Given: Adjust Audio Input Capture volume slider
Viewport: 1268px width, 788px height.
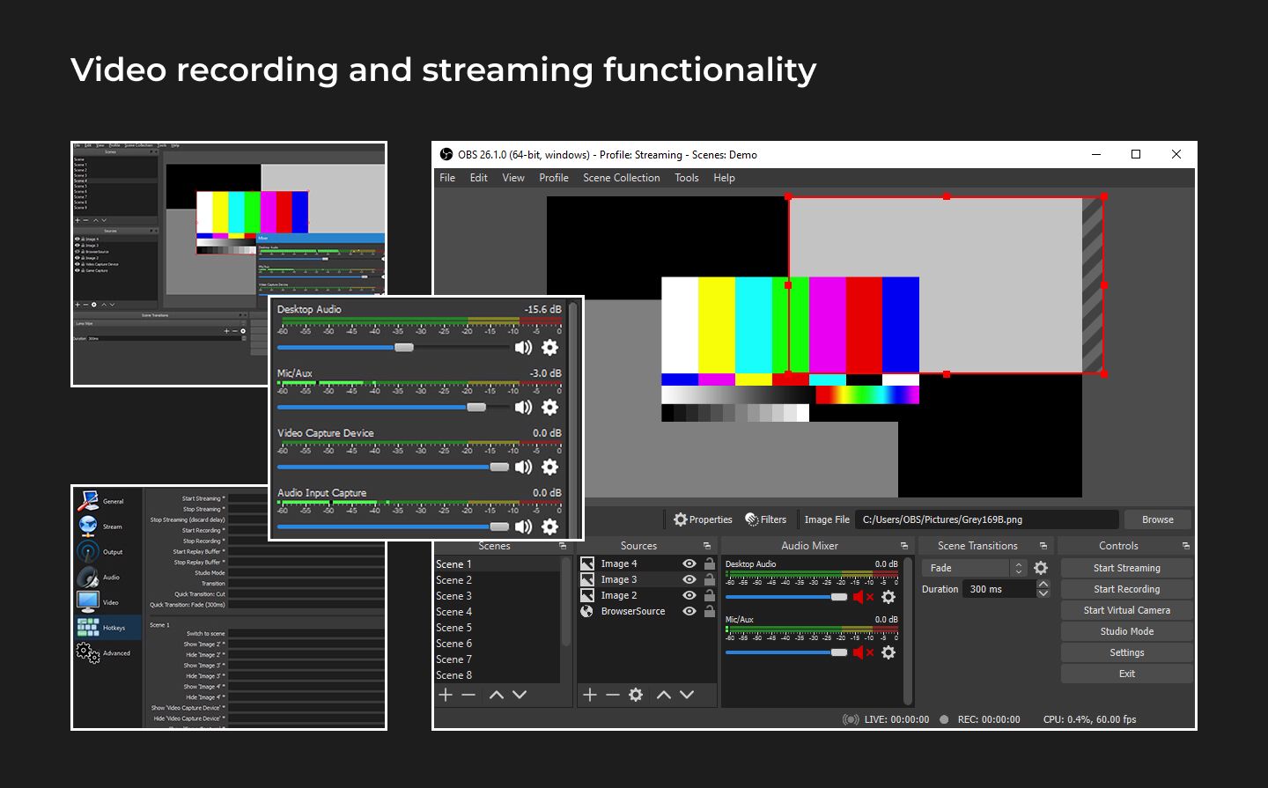Looking at the screenshot, I should 394,527.
